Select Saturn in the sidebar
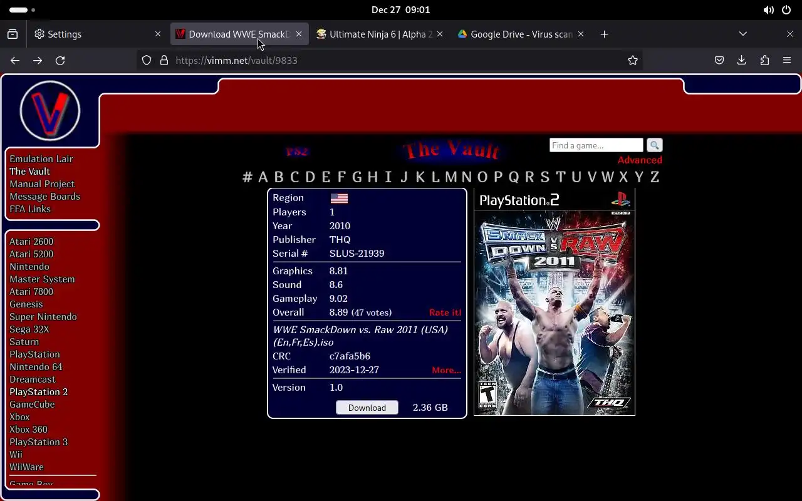802x501 pixels. 24,342
